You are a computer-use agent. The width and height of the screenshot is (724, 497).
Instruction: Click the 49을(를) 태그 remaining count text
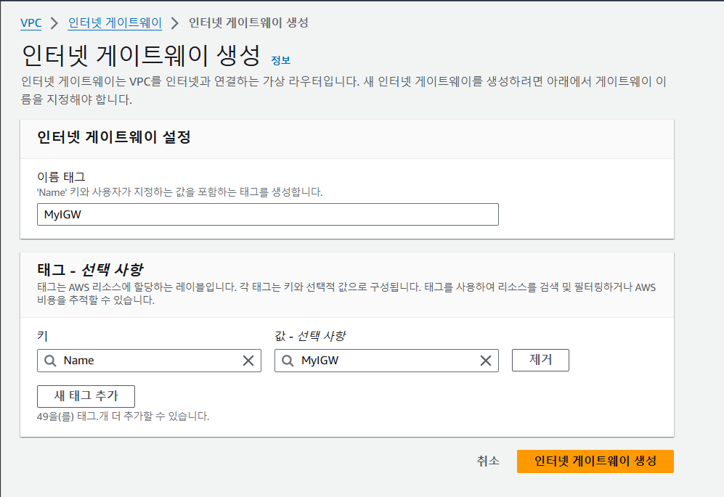(x=123, y=416)
